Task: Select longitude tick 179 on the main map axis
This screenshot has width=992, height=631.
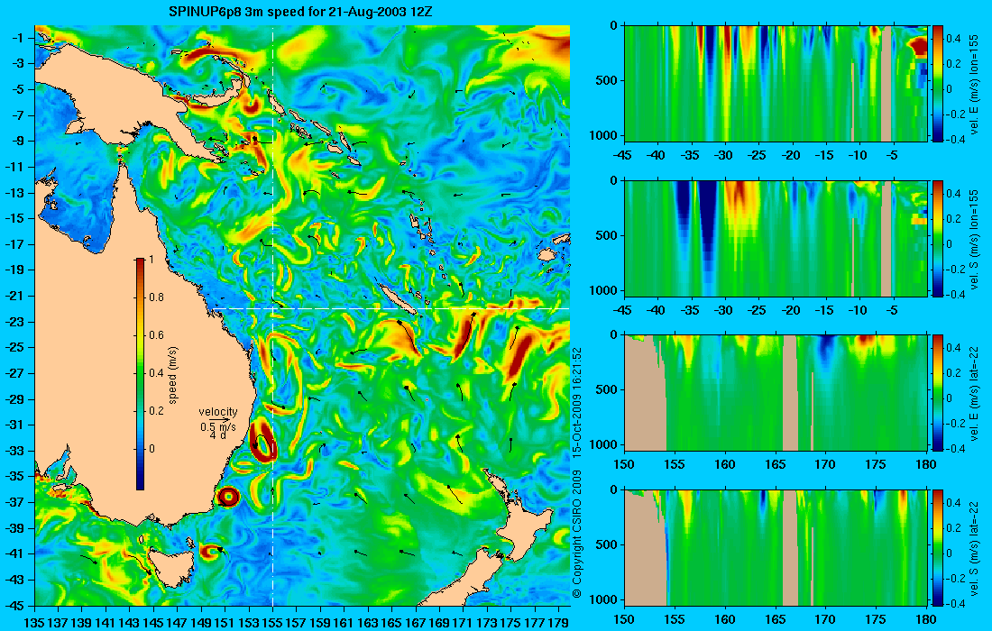Action: 558,623
